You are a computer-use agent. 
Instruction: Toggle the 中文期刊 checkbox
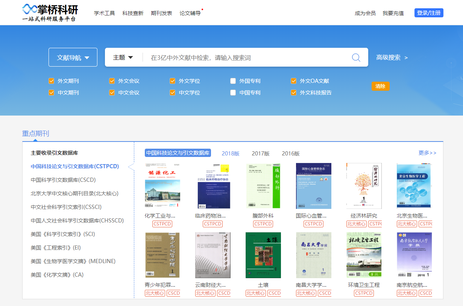[52, 93]
